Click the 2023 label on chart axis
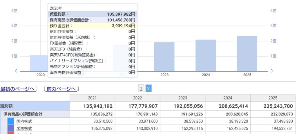 pos(164,75)
